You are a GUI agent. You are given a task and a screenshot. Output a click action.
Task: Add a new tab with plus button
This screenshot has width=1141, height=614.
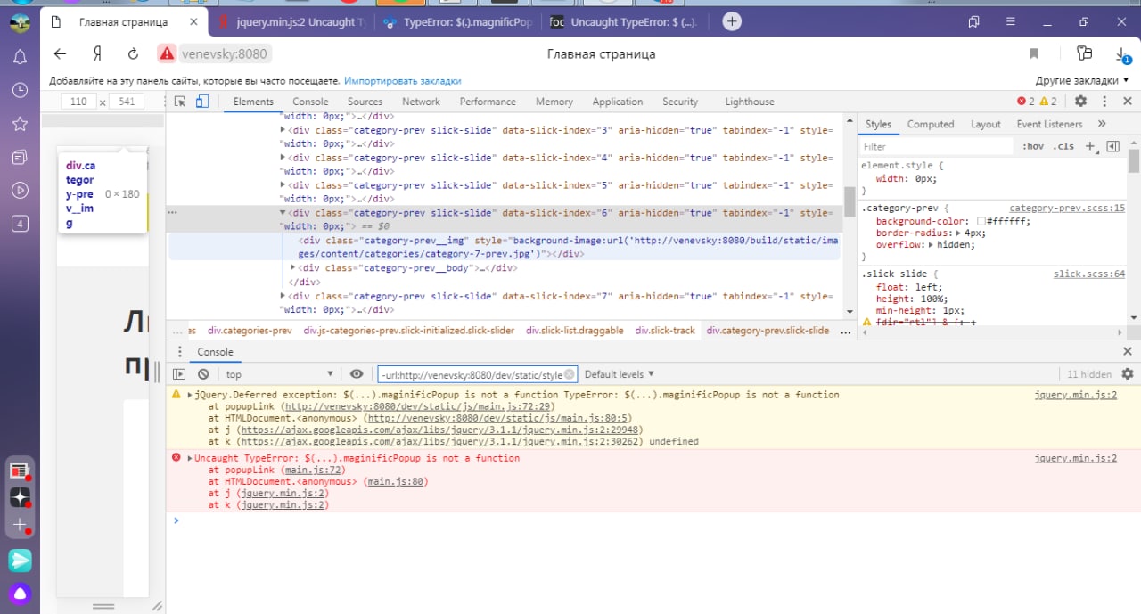[x=732, y=21]
